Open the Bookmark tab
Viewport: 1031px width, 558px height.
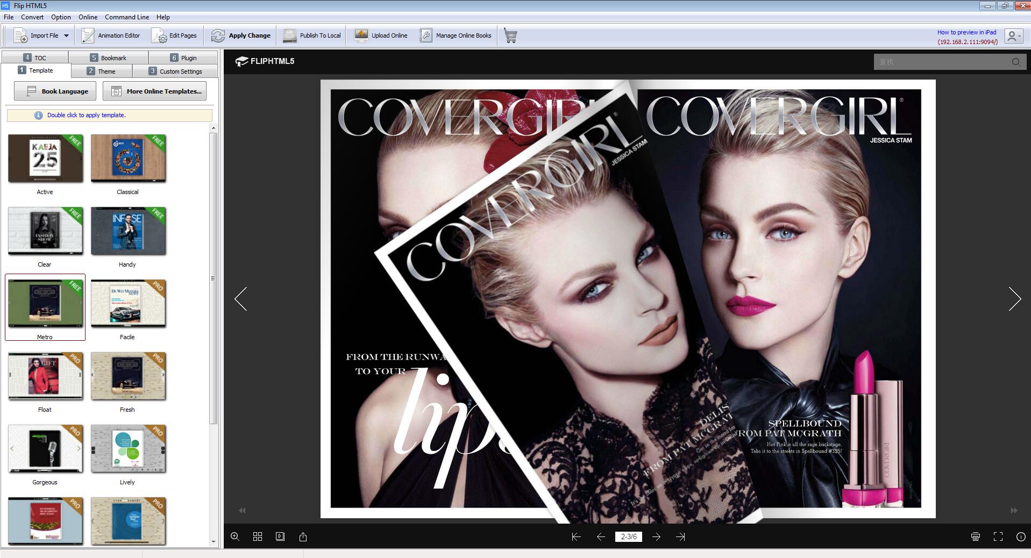[x=108, y=58]
